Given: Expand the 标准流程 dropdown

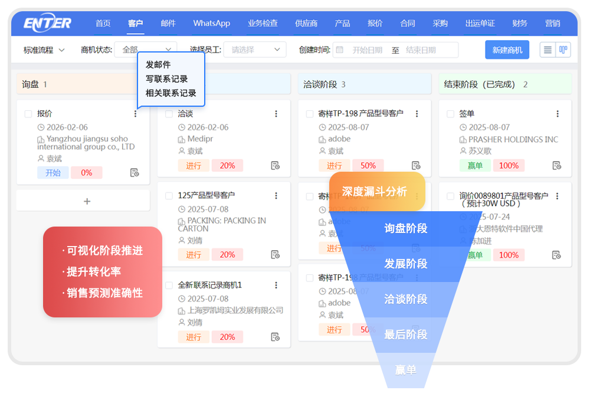Looking at the screenshot, I should pos(44,50).
